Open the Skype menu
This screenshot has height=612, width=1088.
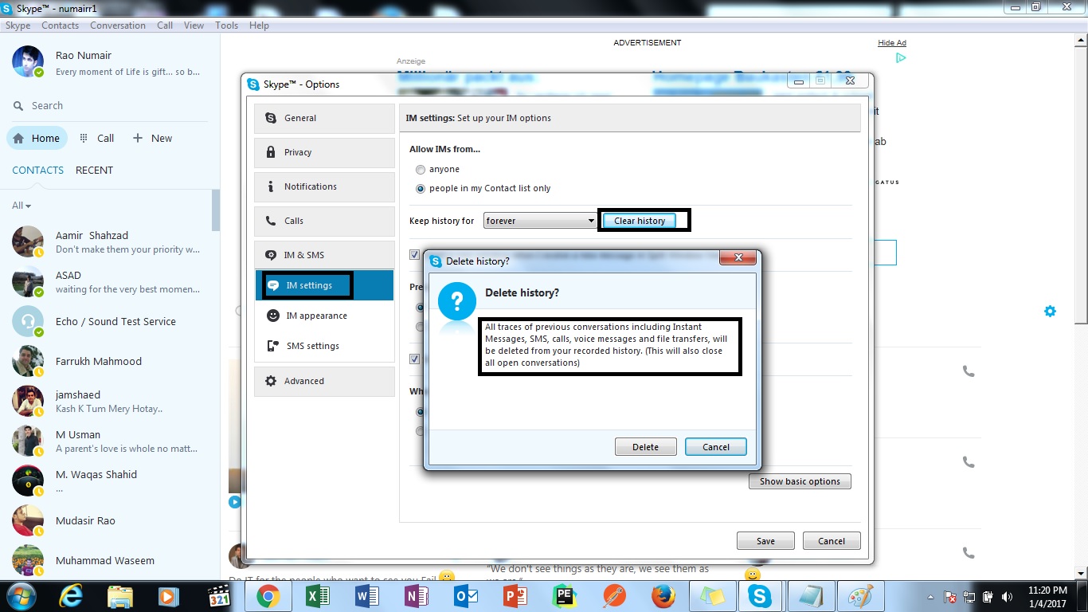[18, 25]
